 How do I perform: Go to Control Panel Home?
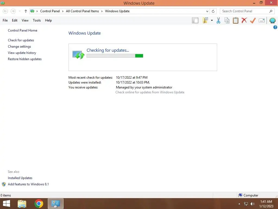23,30
